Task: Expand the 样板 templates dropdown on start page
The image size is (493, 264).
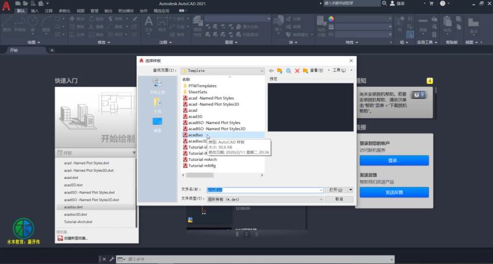Action: [x=134, y=153]
